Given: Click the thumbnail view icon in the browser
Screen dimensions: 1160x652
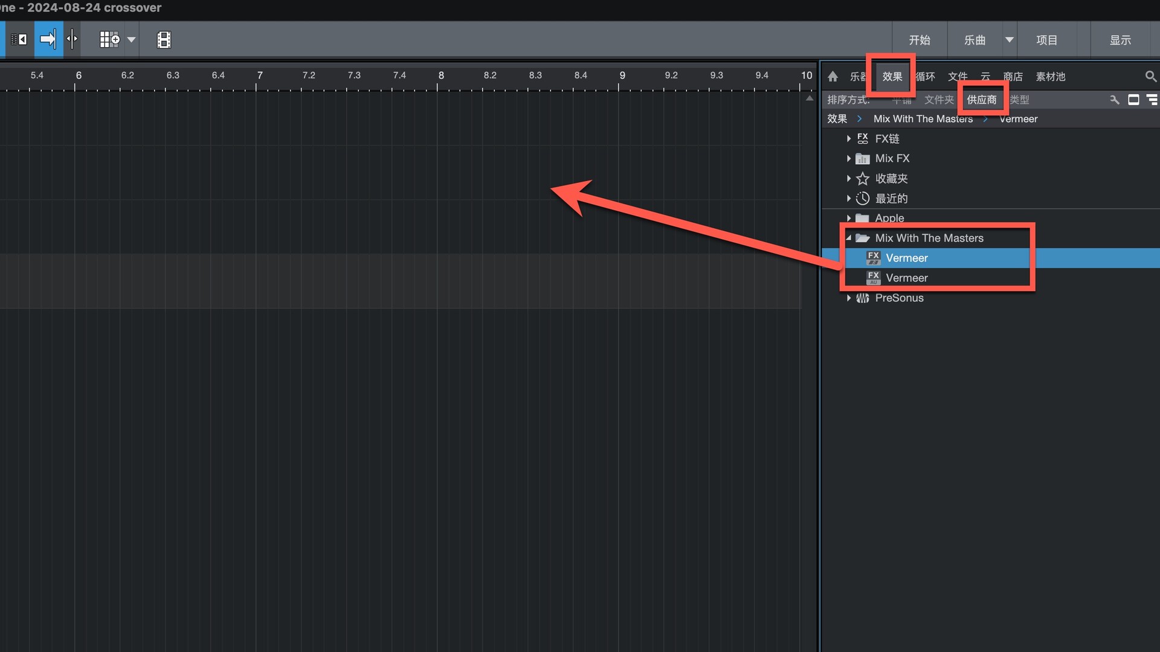Looking at the screenshot, I should tap(1133, 100).
